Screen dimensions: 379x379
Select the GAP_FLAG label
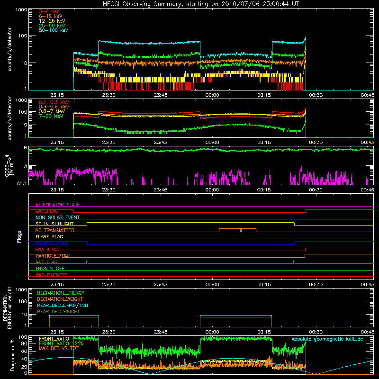[46, 211]
